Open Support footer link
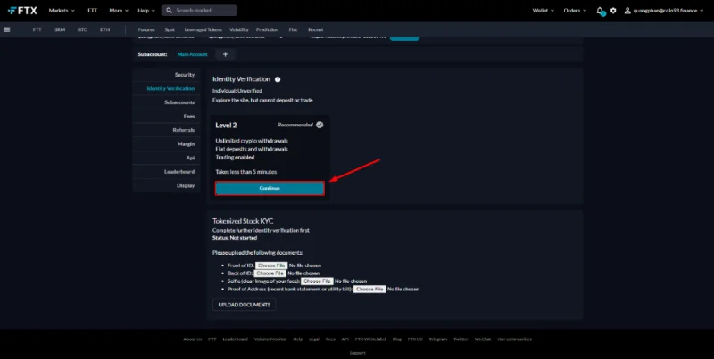The height and width of the screenshot is (359, 714). pos(358,353)
